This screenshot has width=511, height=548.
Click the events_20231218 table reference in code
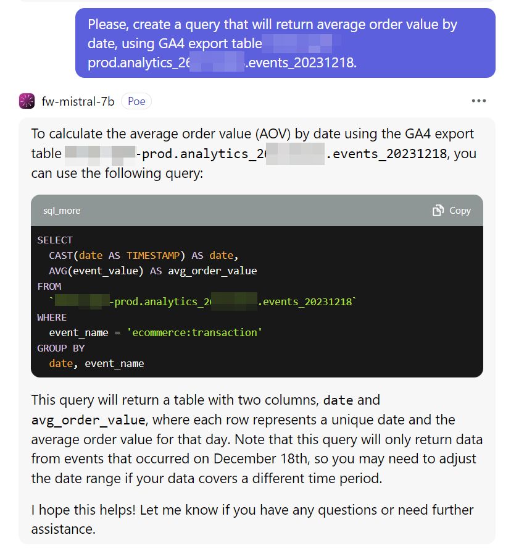tap(307, 301)
